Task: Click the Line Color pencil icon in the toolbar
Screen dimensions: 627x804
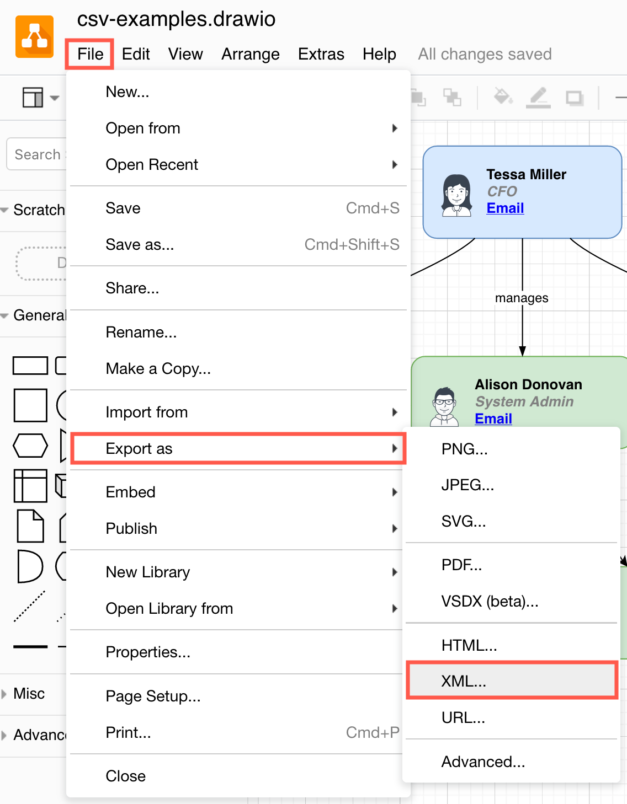Action: (539, 97)
